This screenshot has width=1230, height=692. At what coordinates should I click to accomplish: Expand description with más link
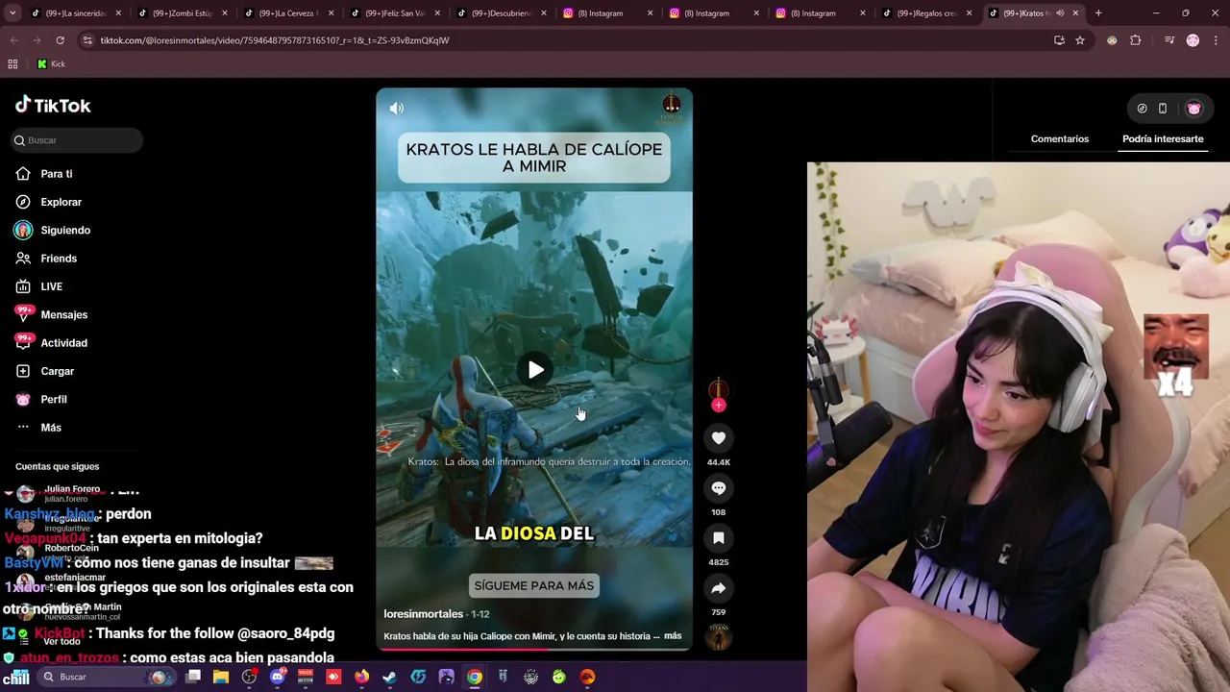[x=673, y=636]
